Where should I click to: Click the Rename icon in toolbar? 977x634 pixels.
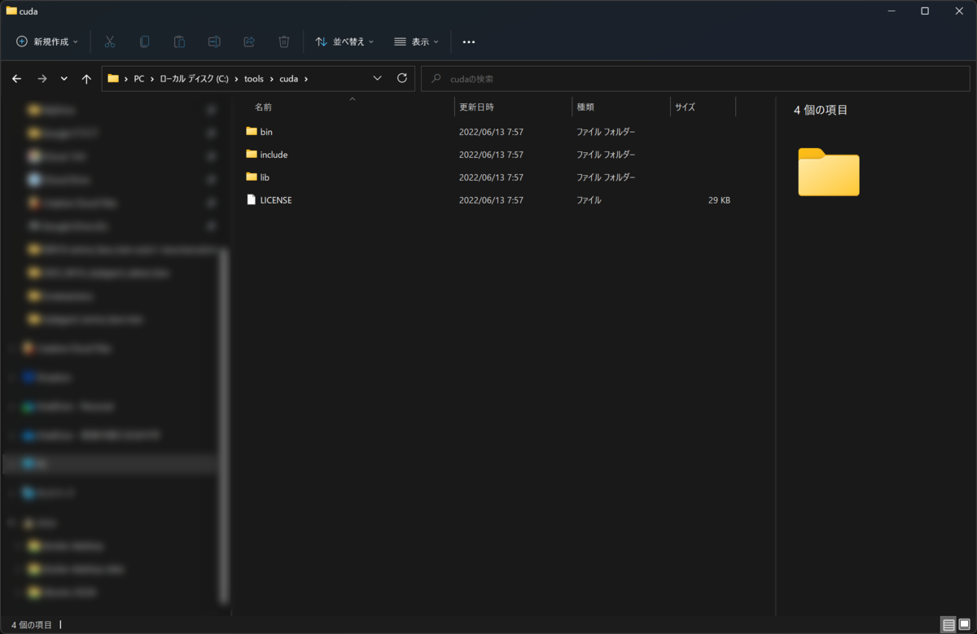[214, 42]
